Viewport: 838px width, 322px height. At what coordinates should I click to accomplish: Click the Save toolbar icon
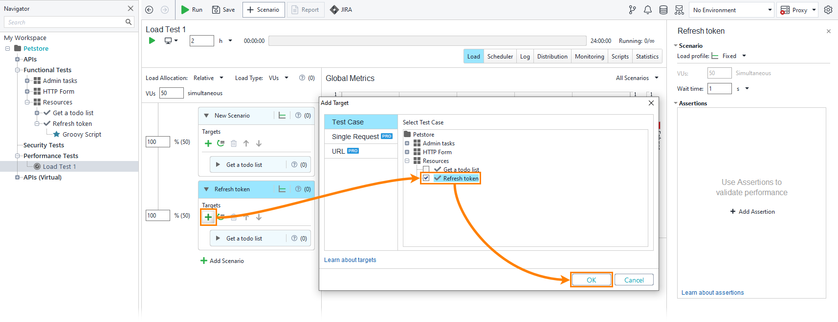[216, 10]
